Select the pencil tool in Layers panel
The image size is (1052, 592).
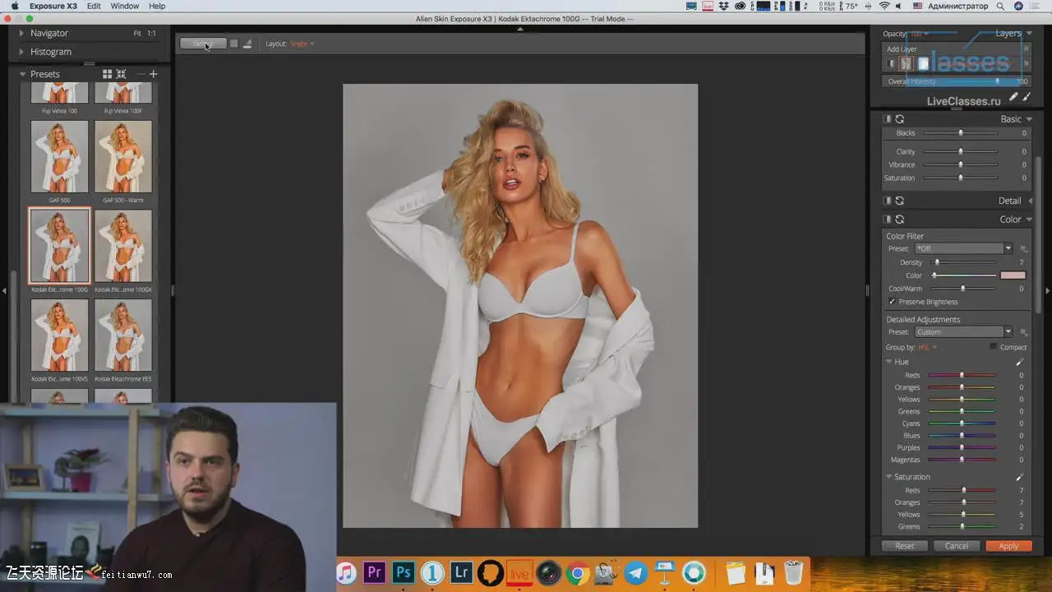1013,97
